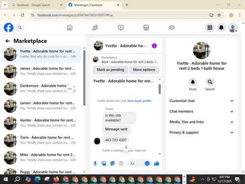Viewport: 245px width, 184px height.
Task: Expand the Chat members section
Action: (201, 111)
